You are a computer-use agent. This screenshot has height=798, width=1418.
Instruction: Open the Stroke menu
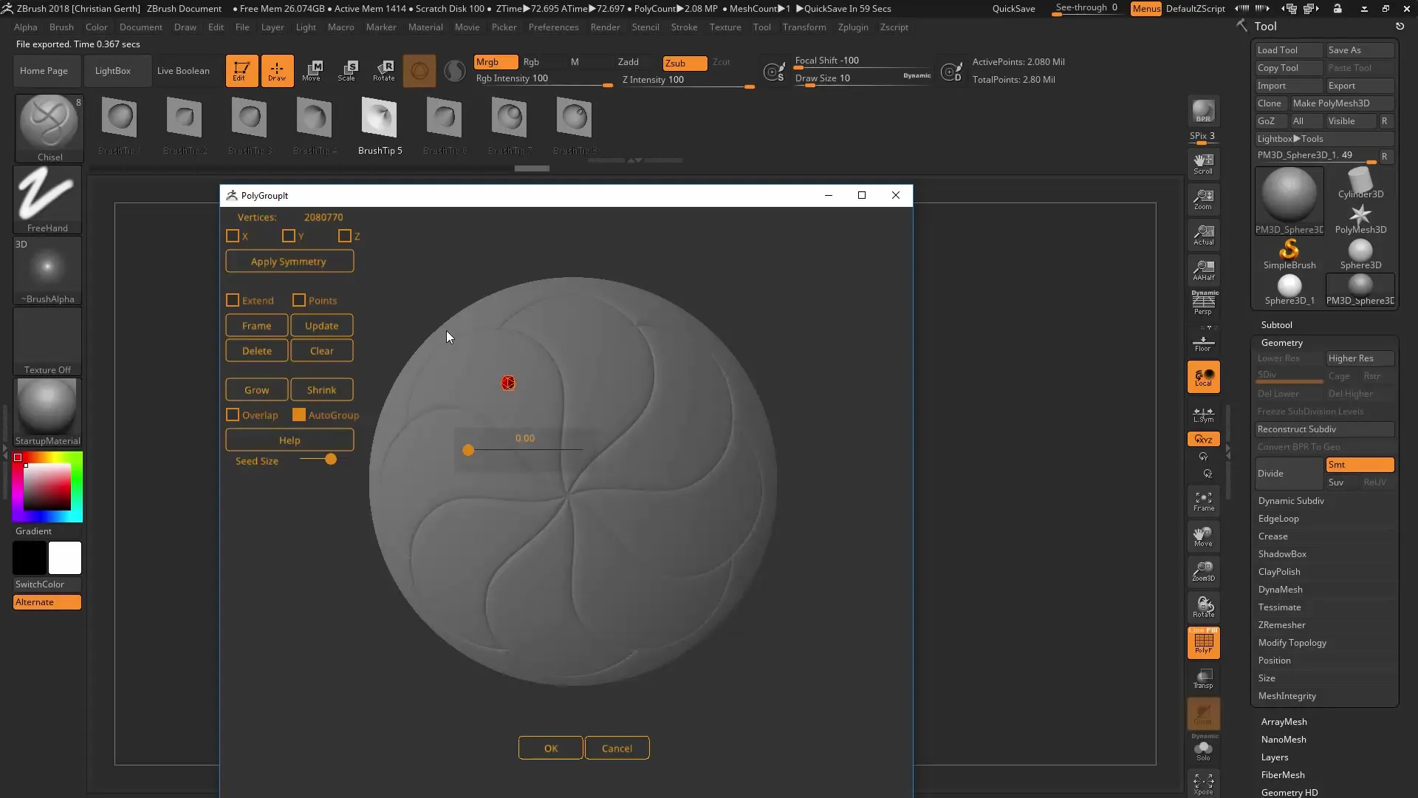click(x=684, y=27)
